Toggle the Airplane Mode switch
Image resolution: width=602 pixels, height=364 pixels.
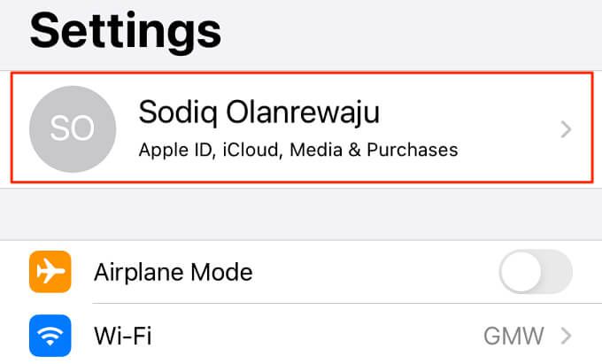coord(536,272)
